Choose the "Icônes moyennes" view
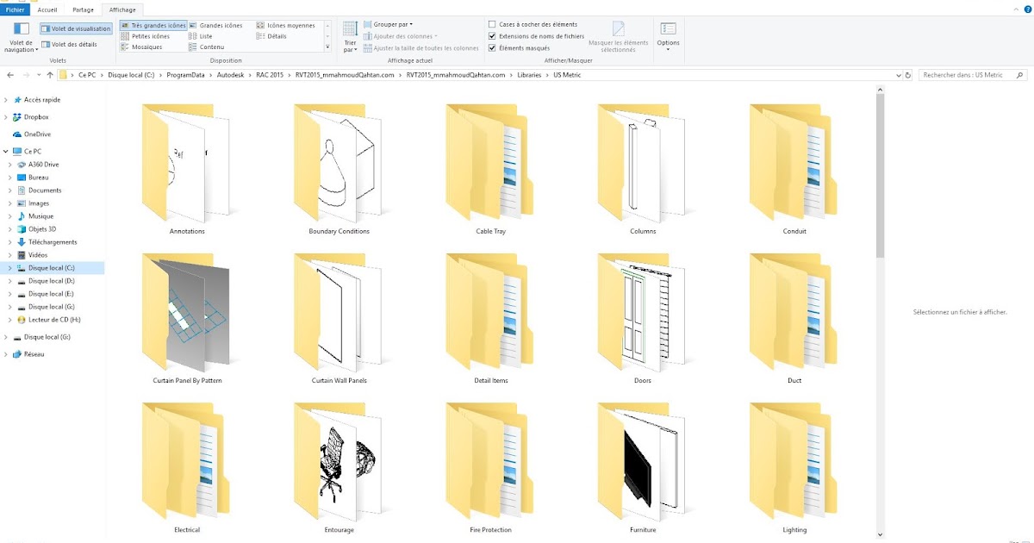 (x=279, y=25)
